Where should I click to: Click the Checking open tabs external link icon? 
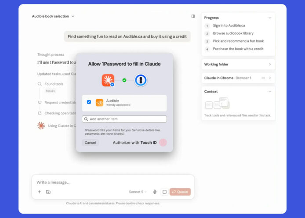coord(40,113)
